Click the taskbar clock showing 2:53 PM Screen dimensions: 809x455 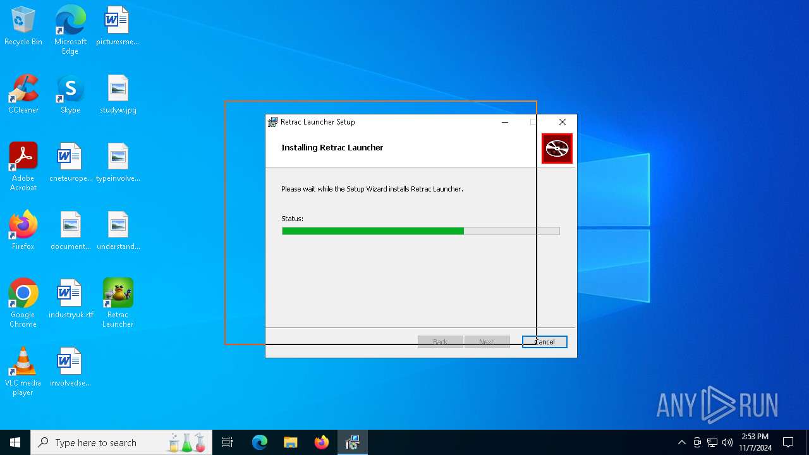click(755, 442)
